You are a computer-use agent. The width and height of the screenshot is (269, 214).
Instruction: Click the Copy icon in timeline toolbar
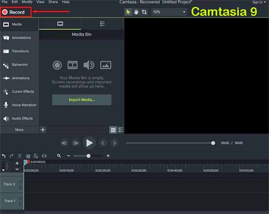(28, 156)
